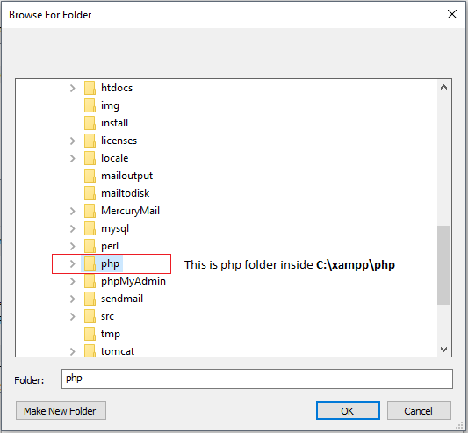Click the install folder icon
468x433 pixels.
click(90, 123)
